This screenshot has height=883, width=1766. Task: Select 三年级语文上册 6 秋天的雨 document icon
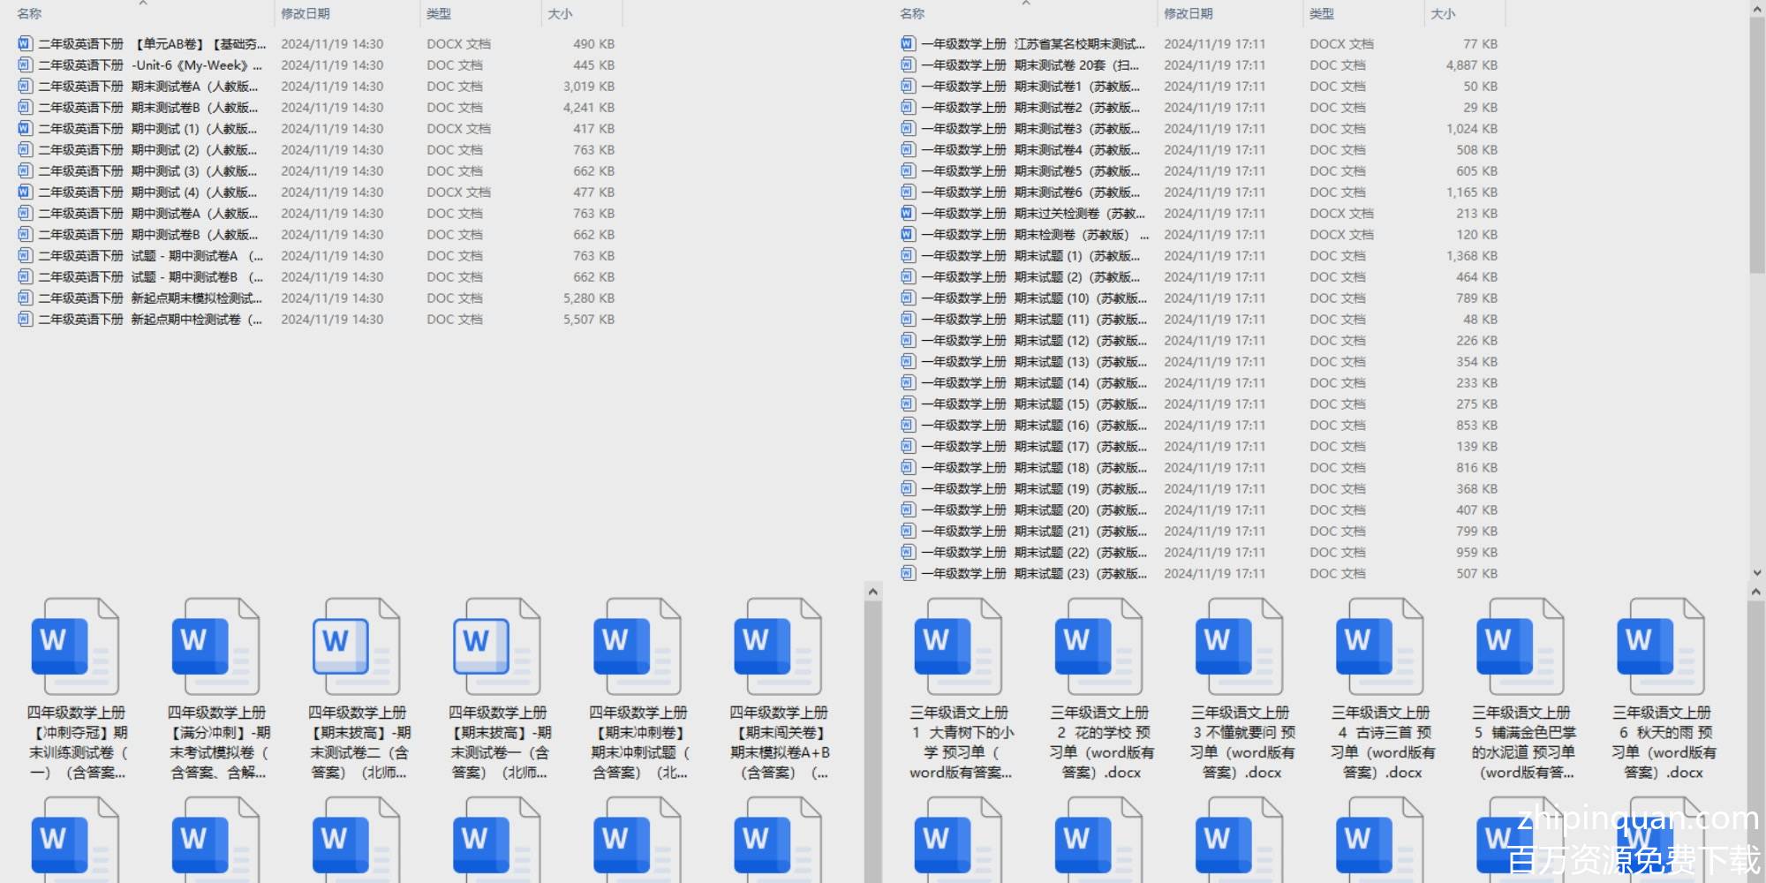coord(1660,646)
